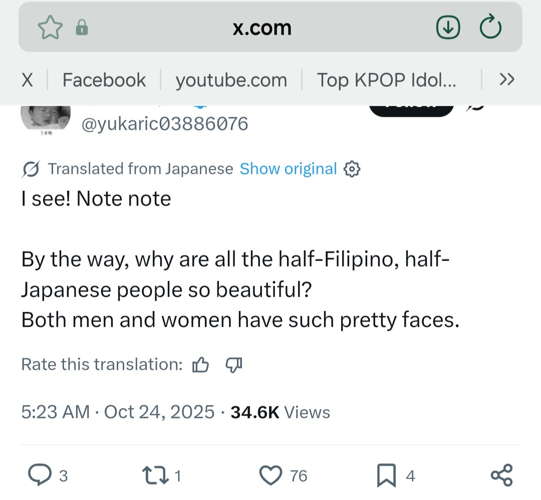
Task: Bookmark page with the star icon
Action: click(50, 28)
